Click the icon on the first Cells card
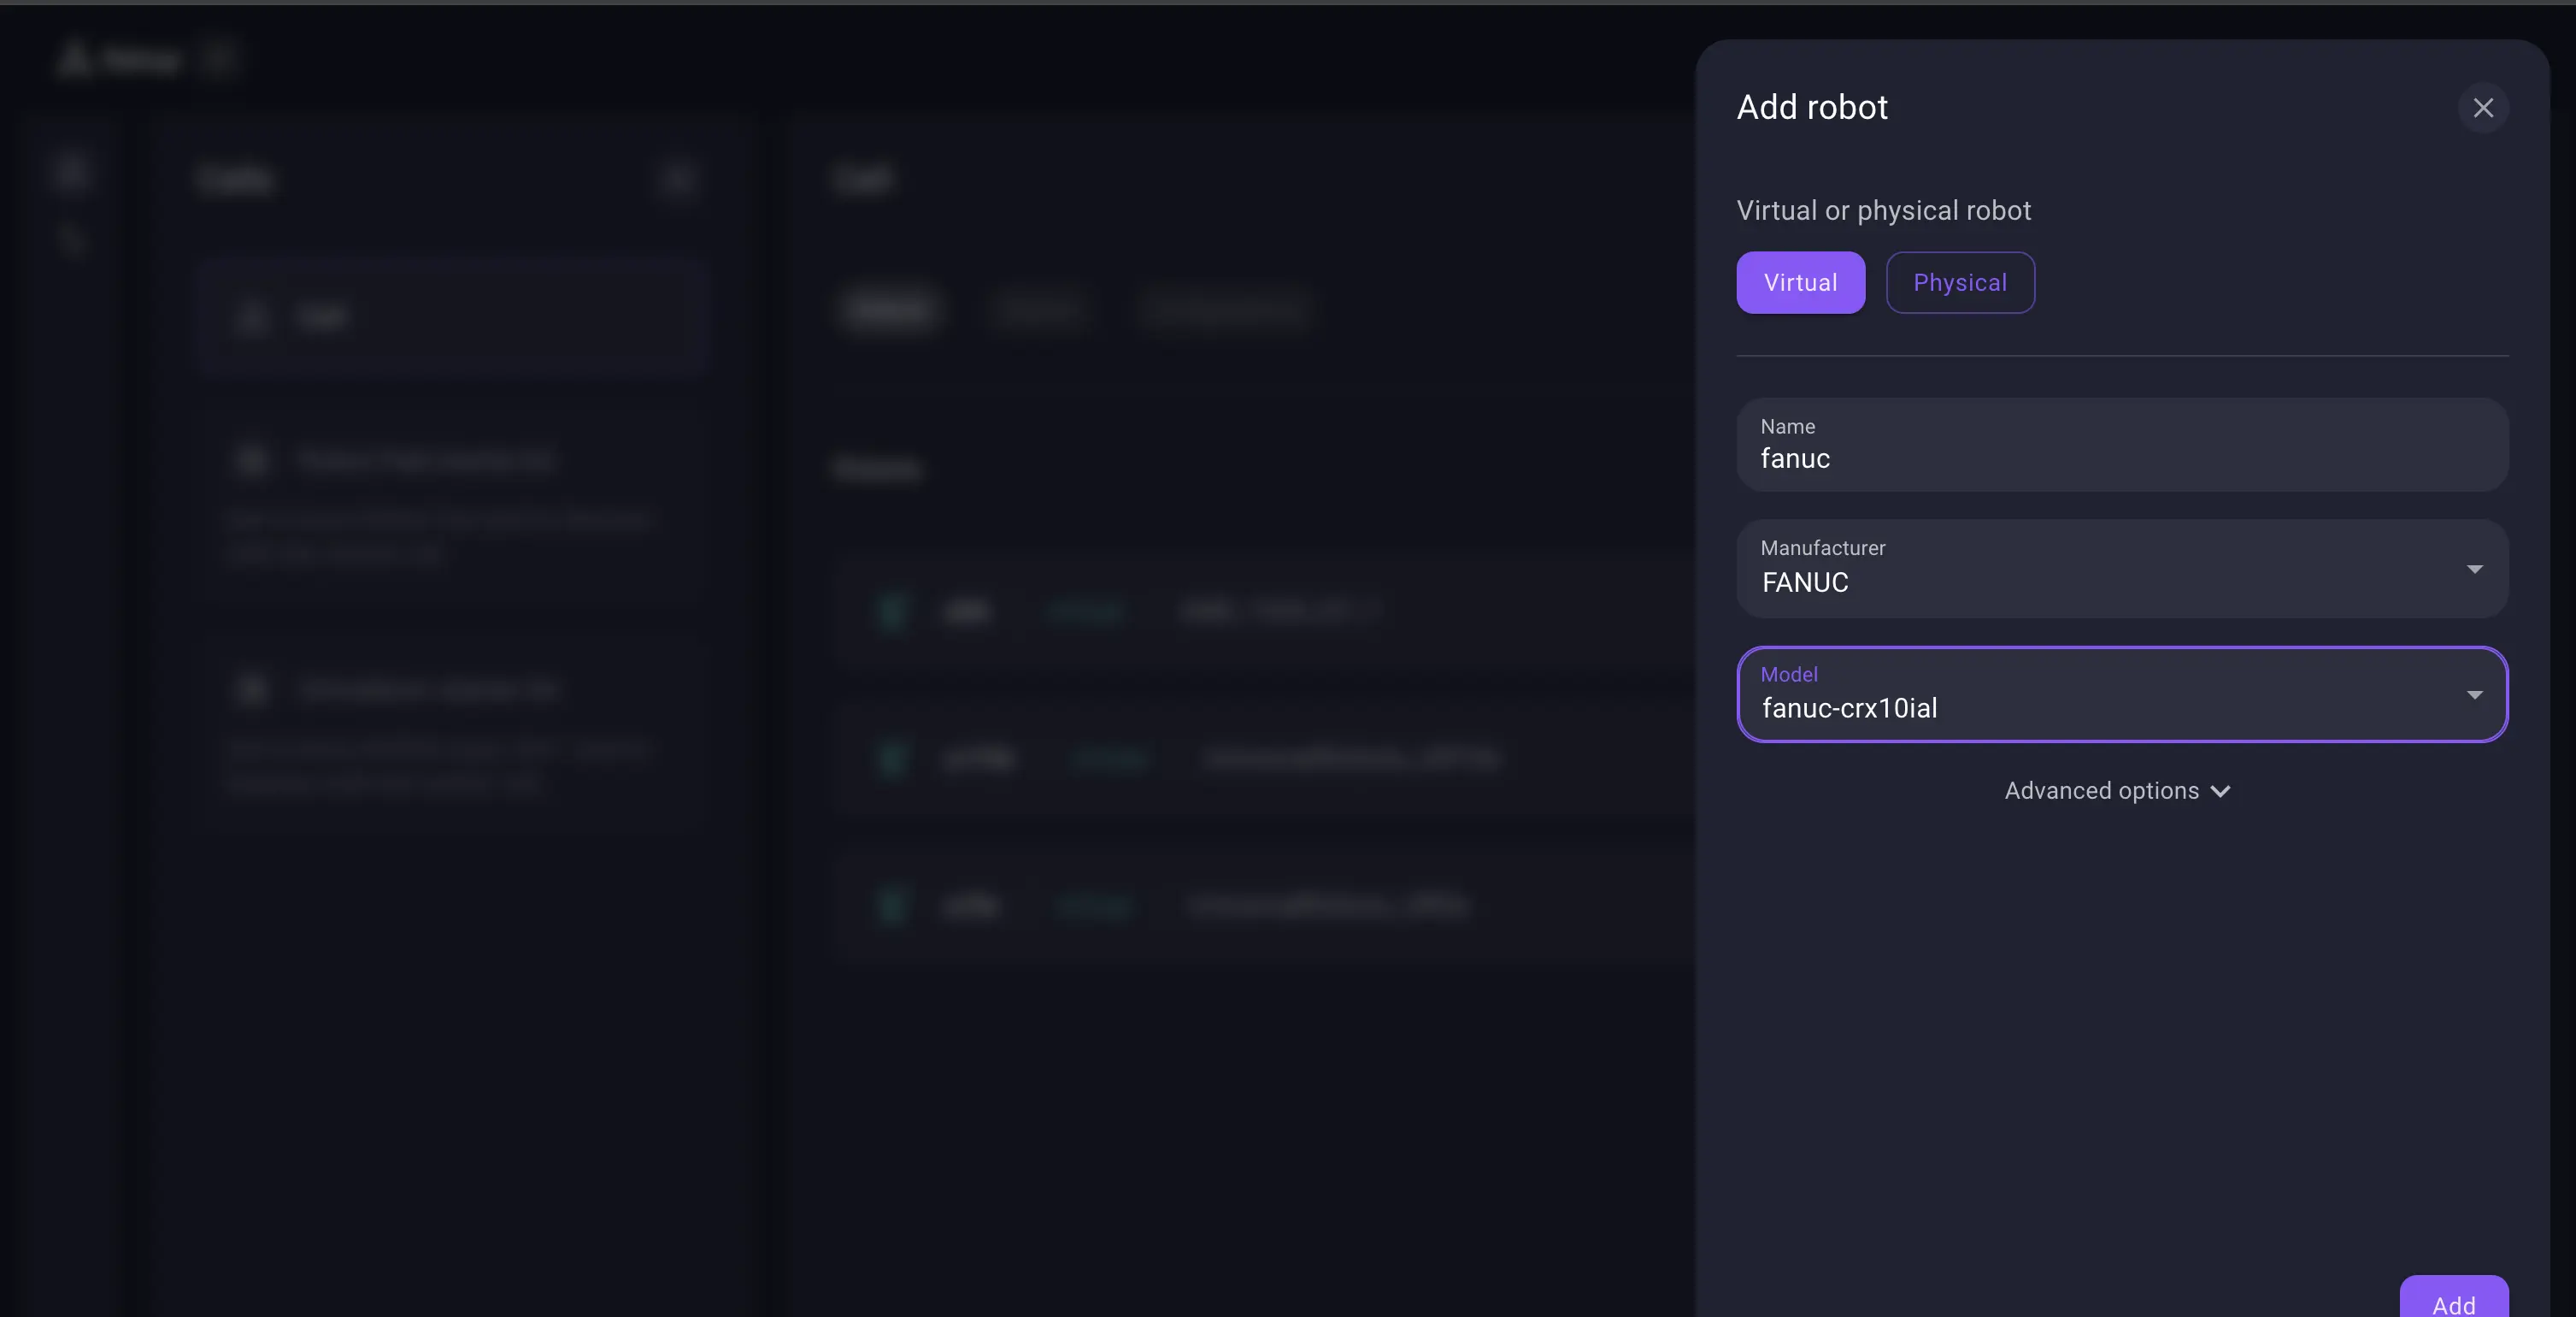This screenshot has height=1317, width=2576. (x=253, y=458)
